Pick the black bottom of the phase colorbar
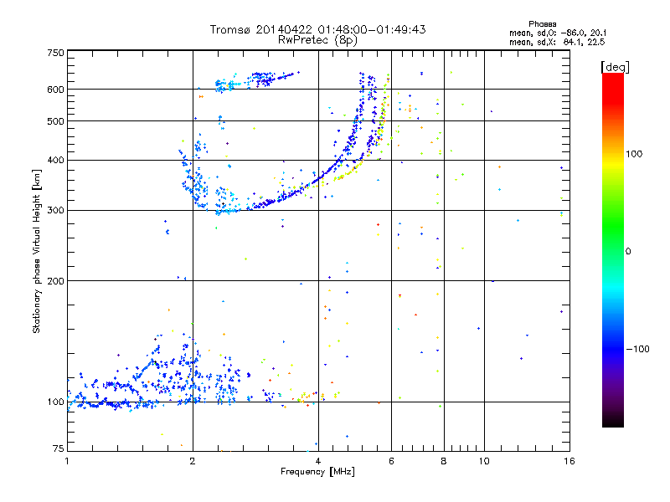Image resolution: width=670 pixels, height=502 pixels. coord(613,422)
